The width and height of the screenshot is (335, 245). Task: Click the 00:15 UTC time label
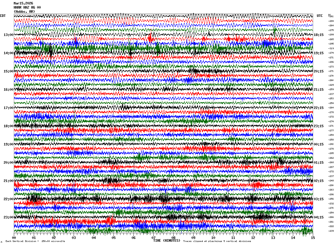[319, 144]
